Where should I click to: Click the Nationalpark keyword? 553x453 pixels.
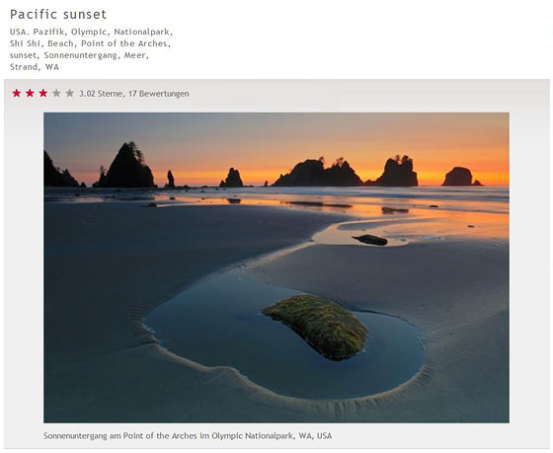pos(141,32)
